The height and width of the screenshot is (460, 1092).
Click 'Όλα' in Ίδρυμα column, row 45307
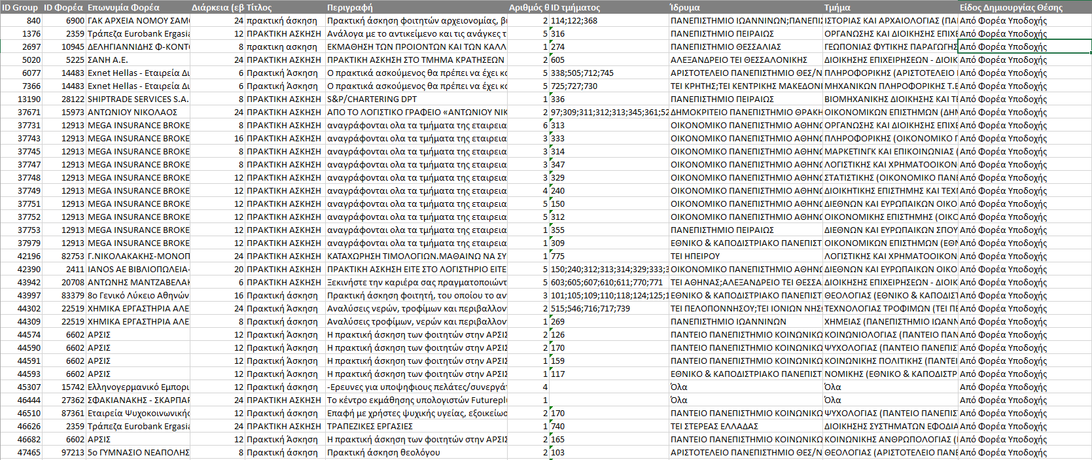point(746,387)
